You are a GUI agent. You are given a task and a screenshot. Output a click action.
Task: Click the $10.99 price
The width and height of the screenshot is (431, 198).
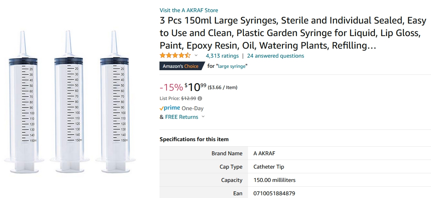196,87
